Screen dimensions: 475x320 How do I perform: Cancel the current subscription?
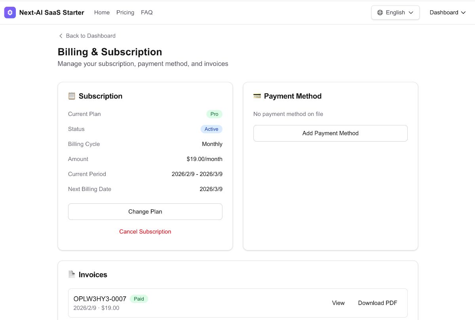[145, 231]
